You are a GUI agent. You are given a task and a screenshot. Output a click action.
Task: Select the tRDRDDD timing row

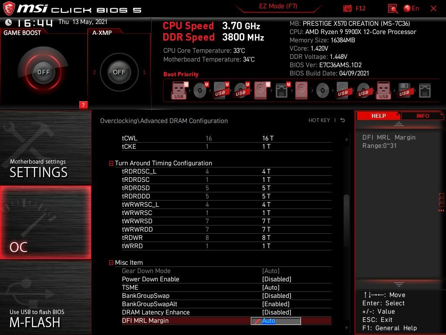(226, 196)
